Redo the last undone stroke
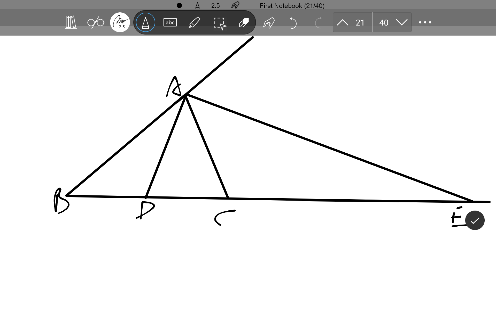 tap(318, 23)
